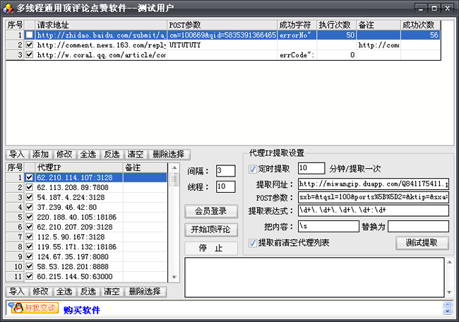Click the 执行次数 column header
Image resolution: width=459 pixels, height=322 pixels.
tap(337, 25)
